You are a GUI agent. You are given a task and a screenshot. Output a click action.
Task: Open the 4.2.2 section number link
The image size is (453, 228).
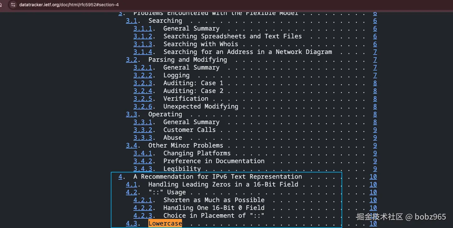[x=143, y=208]
